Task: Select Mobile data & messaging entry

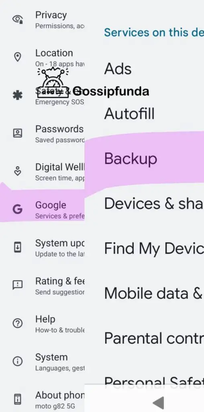Action: point(154,293)
